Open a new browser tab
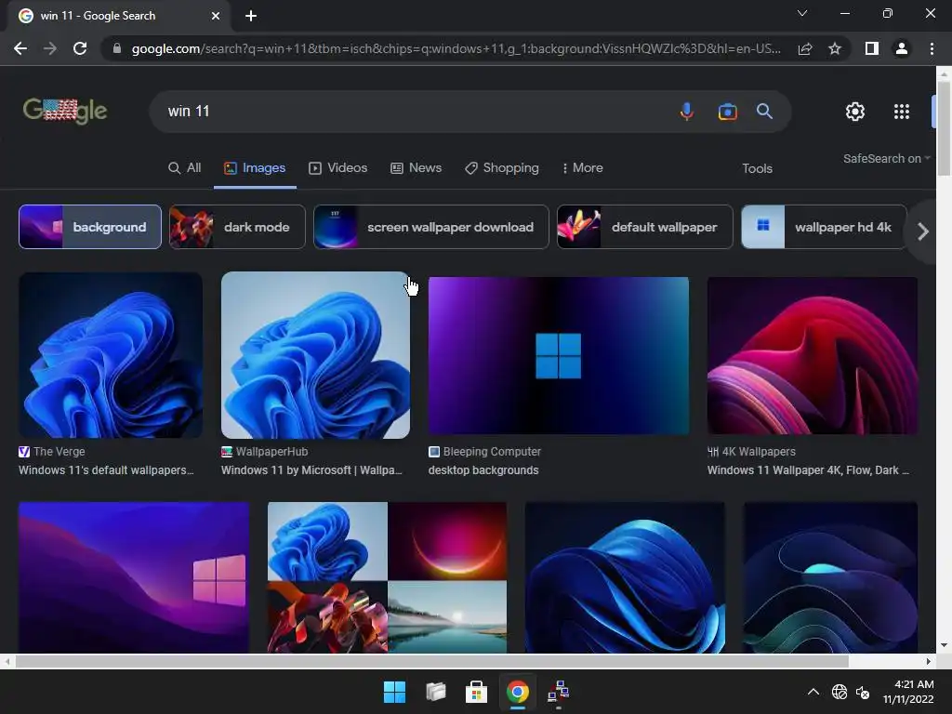 pyautogui.click(x=251, y=16)
